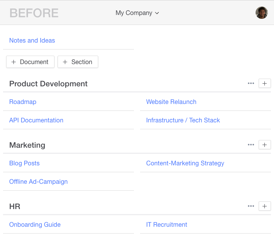The image size is (274, 239).
Task: Open the Roadmap document
Action: (23, 102)
